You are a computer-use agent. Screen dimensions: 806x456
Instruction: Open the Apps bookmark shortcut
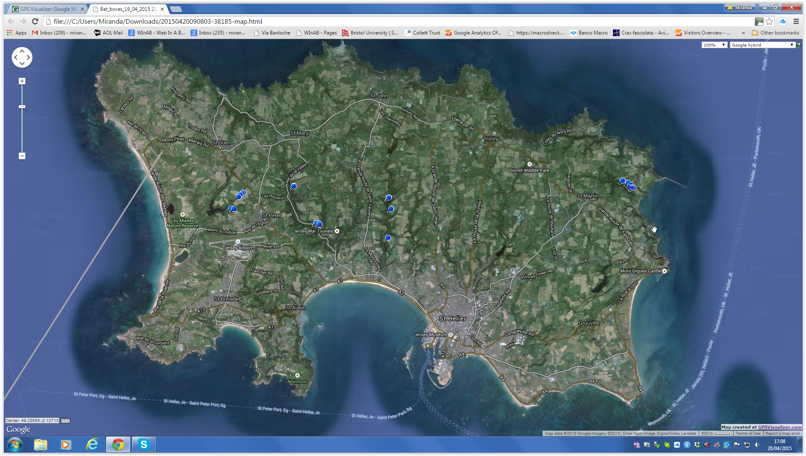17,33
